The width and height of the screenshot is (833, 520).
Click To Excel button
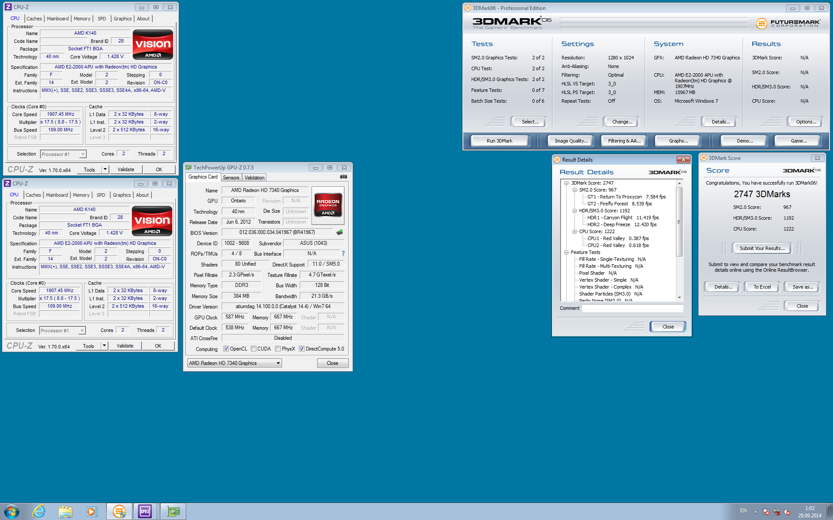(762, 287)
